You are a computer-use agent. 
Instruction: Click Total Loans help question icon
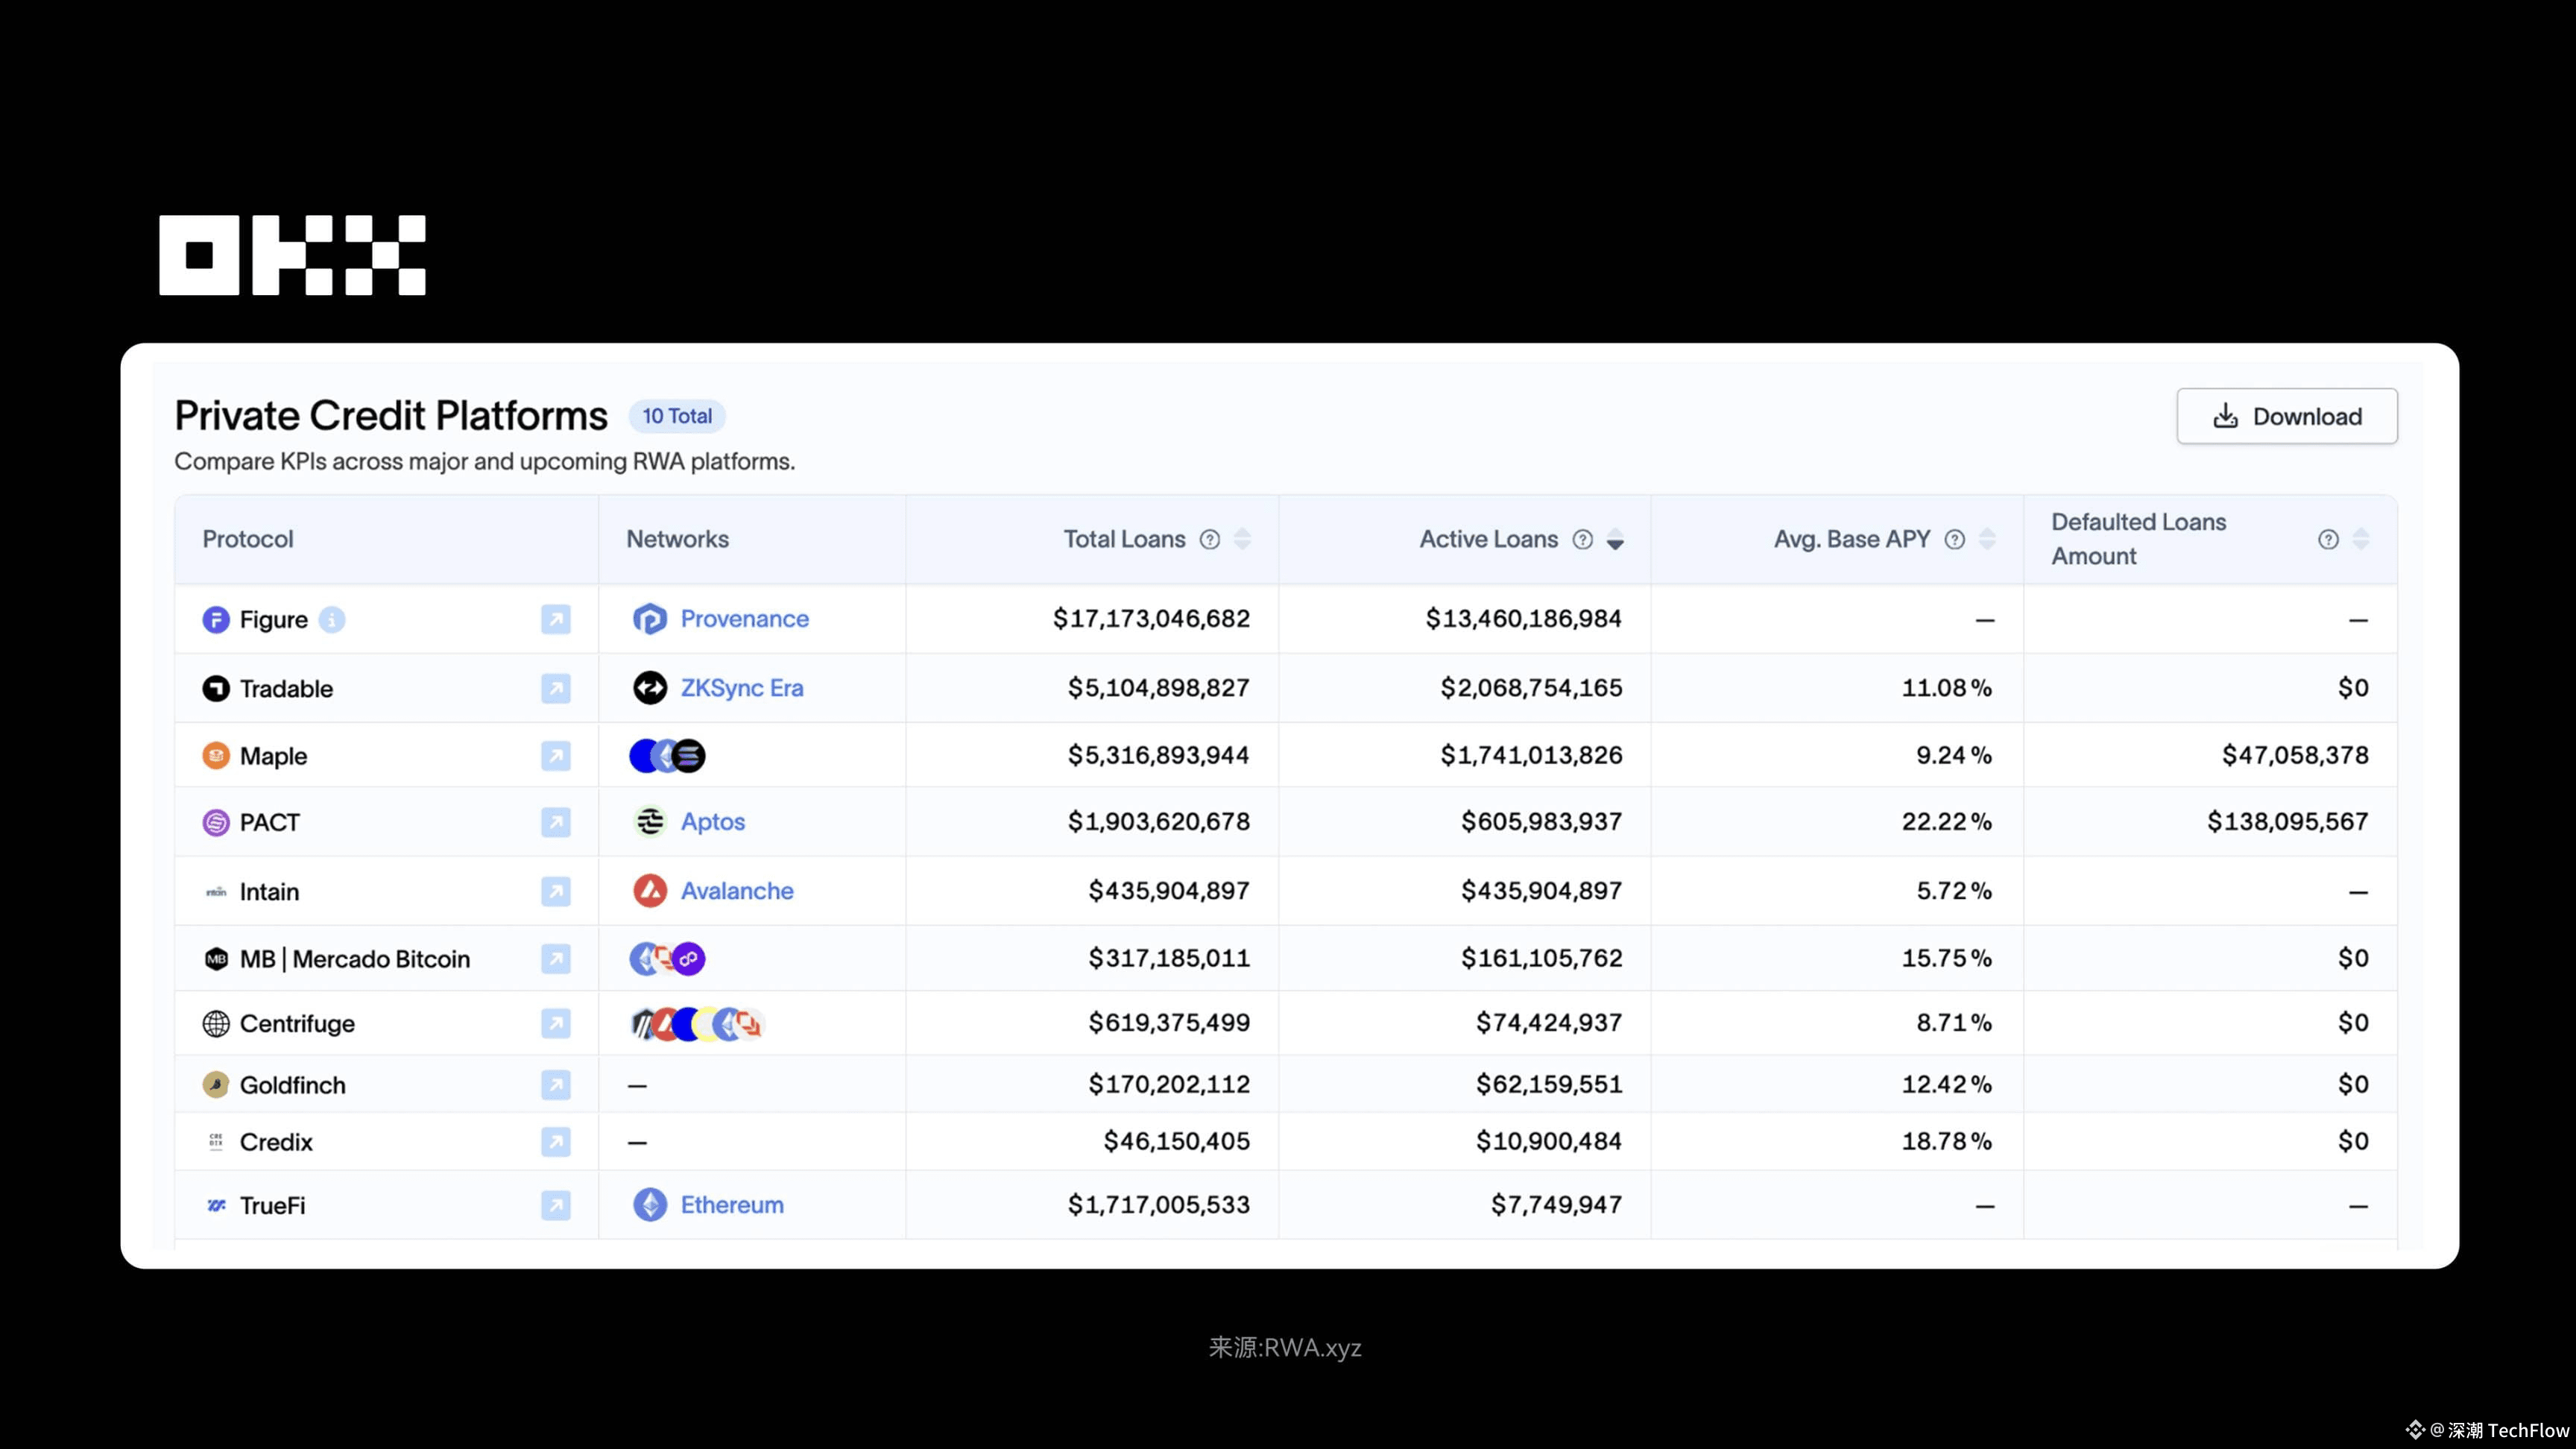pos(1210,540)
